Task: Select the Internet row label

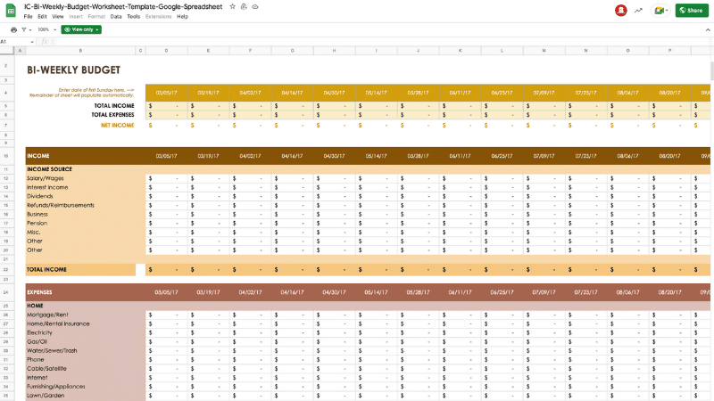Action: 37,378
